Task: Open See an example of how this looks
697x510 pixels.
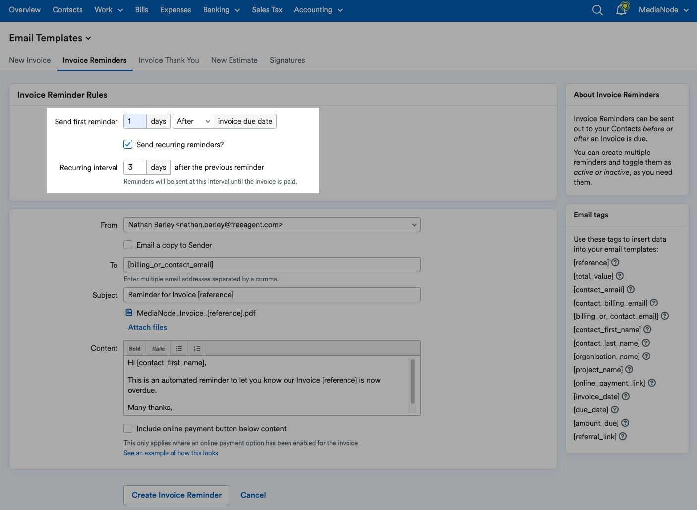Action: click(x=171, y=453)
